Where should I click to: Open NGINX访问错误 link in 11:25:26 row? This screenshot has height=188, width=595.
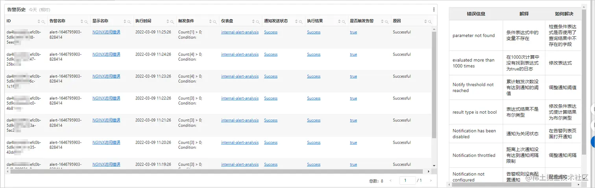tap(106, 32)
